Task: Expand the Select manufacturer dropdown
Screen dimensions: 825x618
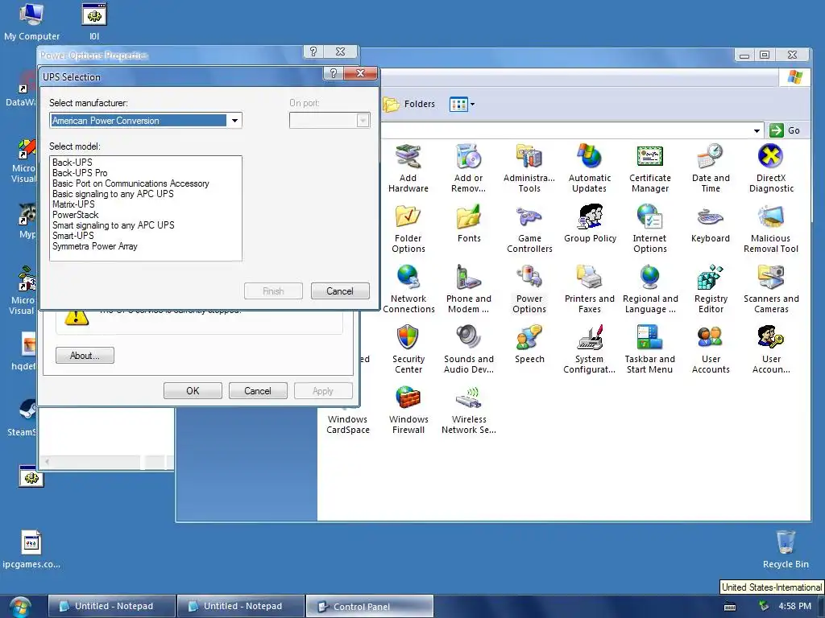Action: pyautogui.click(x=234, y=121)
